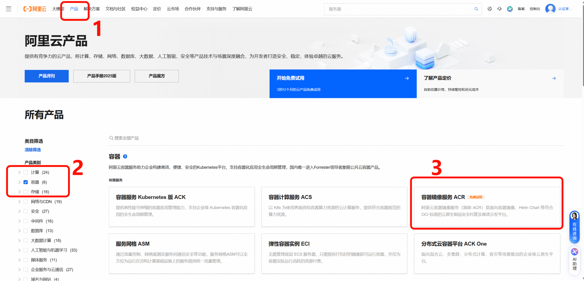Click the 搜索全部产品 magnifier icon
Viewport: 584px width, 294px height.
pyautogui.click(x=111, y=138)
